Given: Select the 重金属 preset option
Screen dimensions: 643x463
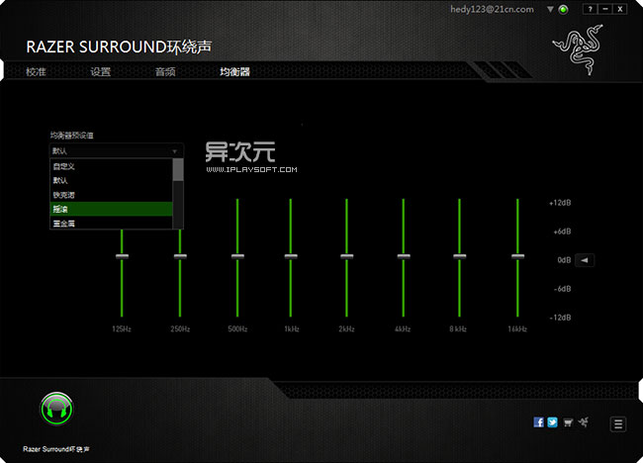Looking at the screenshot, I should pyautogui.click(x=111, y=223).
